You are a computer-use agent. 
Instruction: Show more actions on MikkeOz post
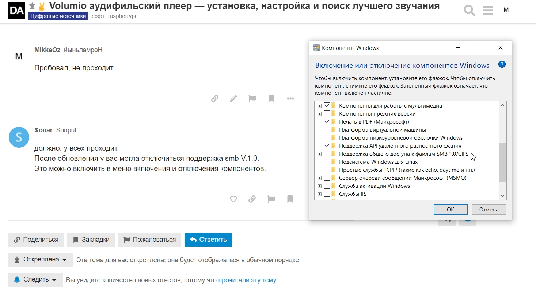coord(290,98)
